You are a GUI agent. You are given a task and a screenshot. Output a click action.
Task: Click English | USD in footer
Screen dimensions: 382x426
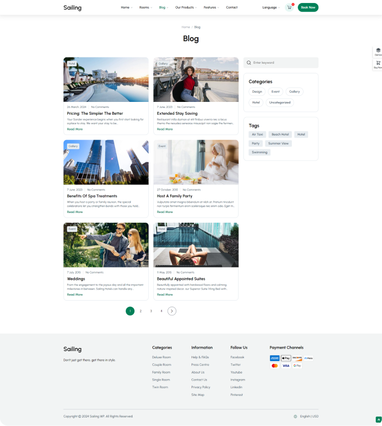coord(309,416)
